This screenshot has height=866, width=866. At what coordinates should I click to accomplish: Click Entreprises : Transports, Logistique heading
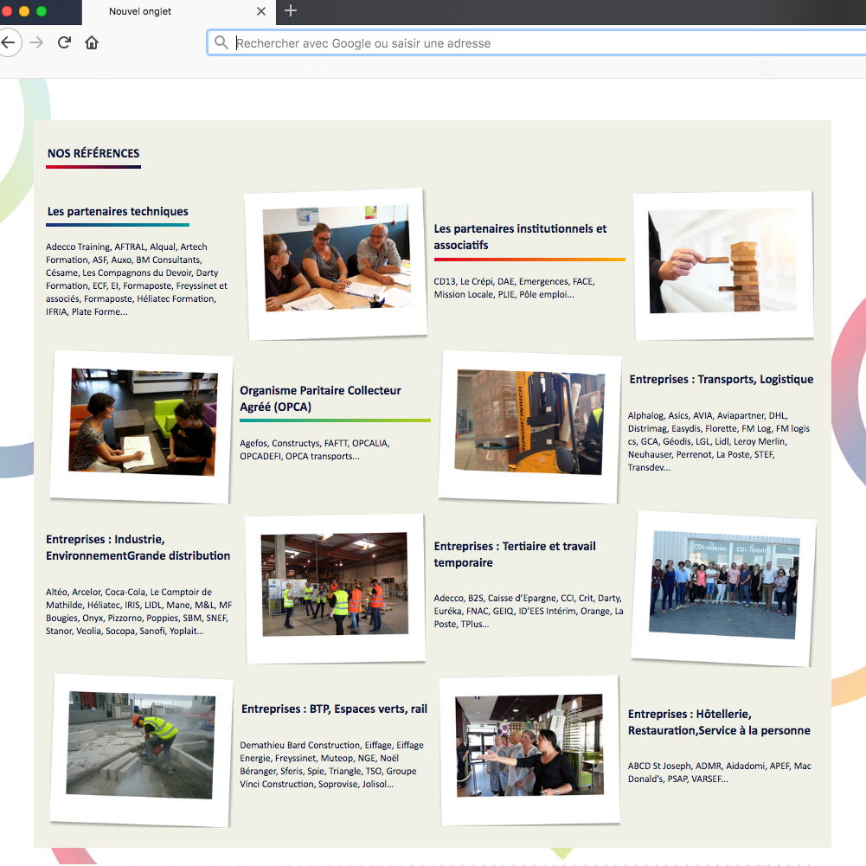coord(722,380)
